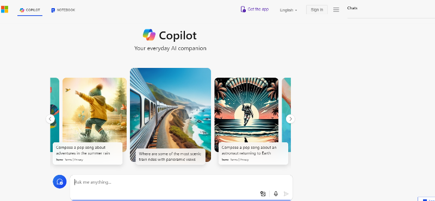Expand the English language dropdown
This screenshot has height=201, width=435.
[288, 10]
